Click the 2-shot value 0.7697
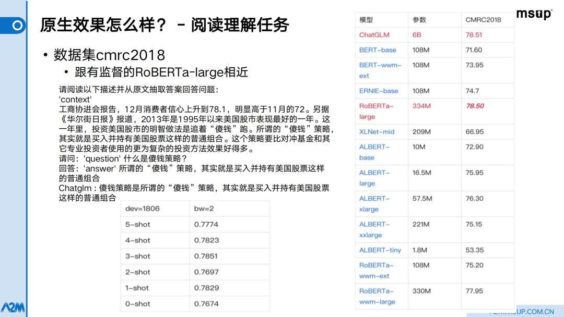The image size is (564, 317). tap(206, 272)
